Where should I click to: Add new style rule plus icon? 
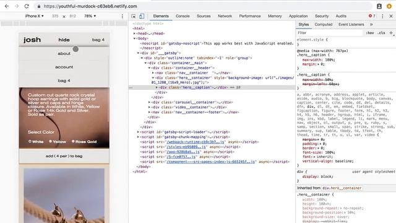click(x=391, y=33)
